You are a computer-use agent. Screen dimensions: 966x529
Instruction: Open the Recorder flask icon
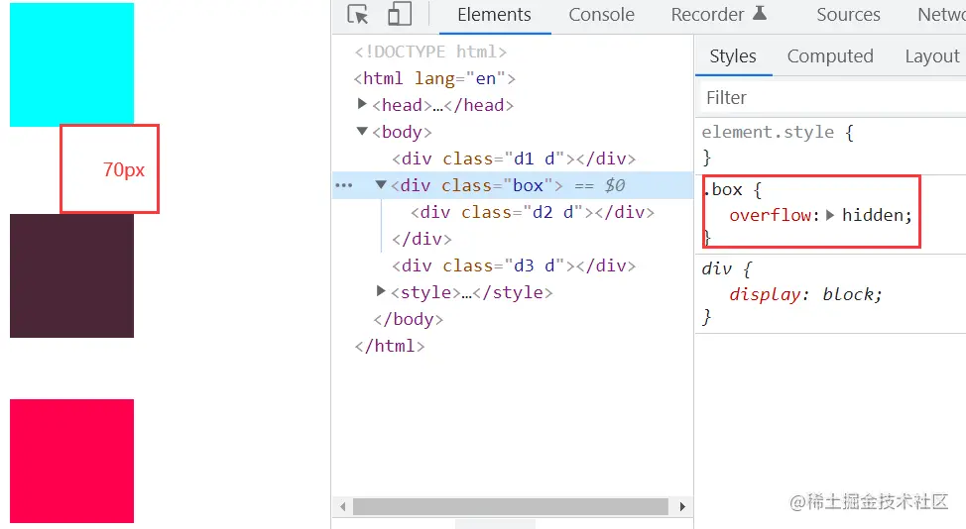click(760, 13)
